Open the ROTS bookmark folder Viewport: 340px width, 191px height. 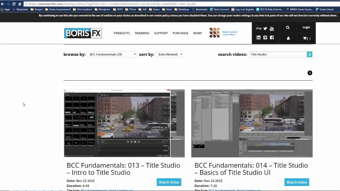pos(118,9)
